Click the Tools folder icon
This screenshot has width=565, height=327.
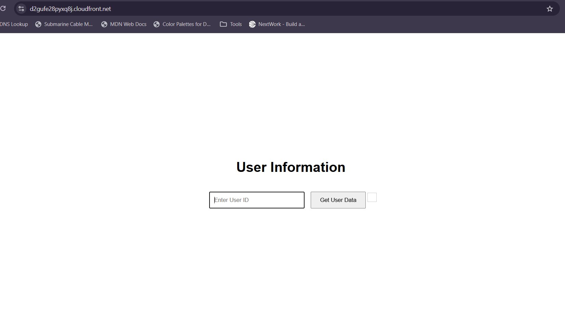click(223, 24)
